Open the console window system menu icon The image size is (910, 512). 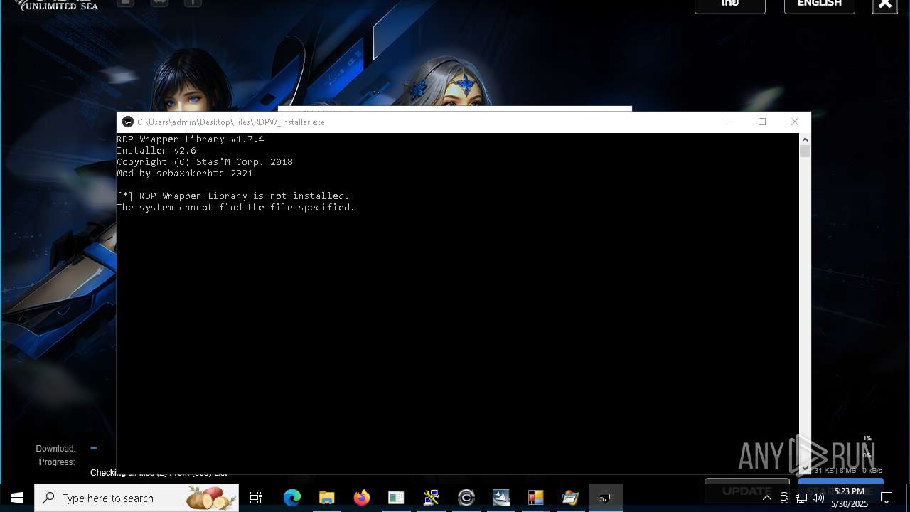click(x=127, y=122)
